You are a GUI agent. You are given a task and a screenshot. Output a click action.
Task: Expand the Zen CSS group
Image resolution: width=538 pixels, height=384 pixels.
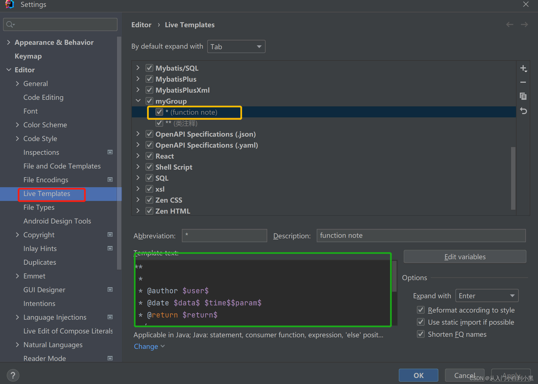(138, 200)
